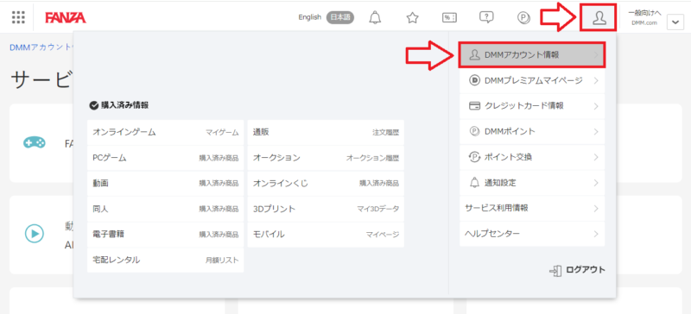Open 電子書籍 purchased items
691x314 pixels.
165,235
